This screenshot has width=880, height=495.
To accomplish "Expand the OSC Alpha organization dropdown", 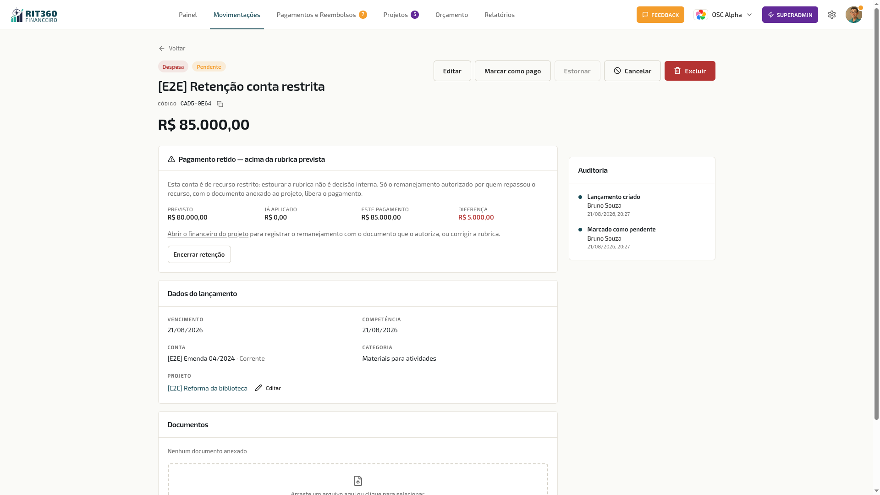I will 749,15.
